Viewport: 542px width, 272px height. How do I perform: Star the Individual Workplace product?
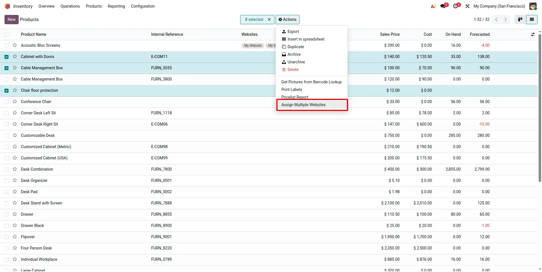coord(15,259)
